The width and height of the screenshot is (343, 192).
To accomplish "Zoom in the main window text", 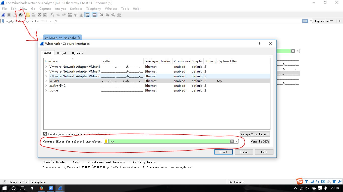I will coord(102,15).
